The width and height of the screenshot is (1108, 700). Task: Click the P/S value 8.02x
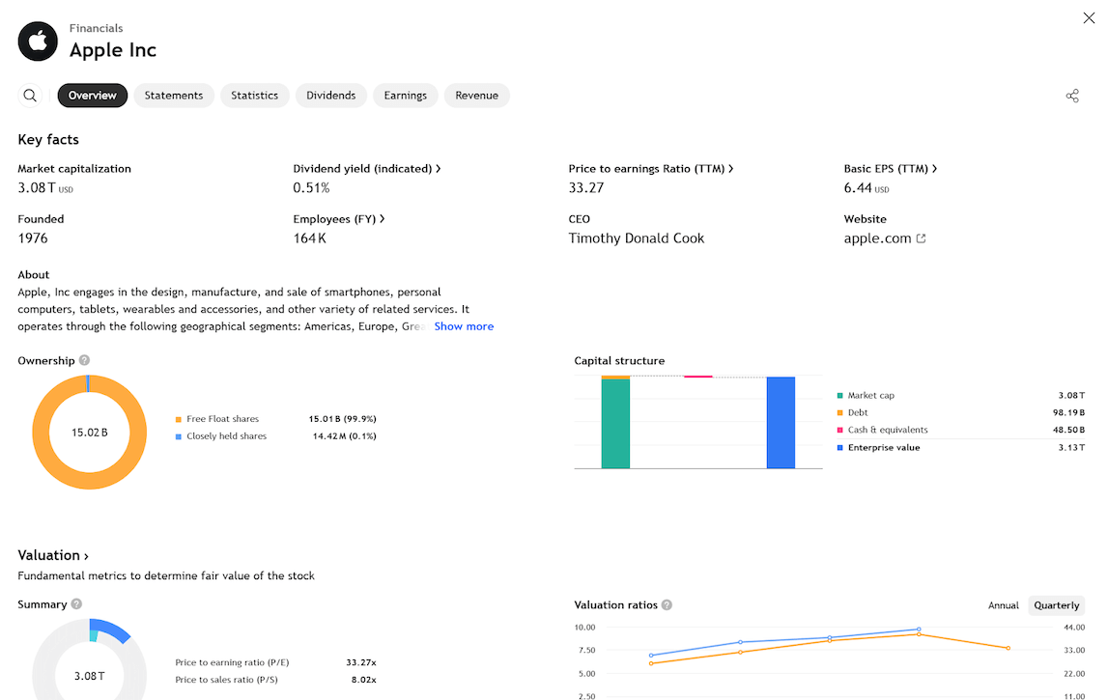pyautogui.click(x=364, y=680)
